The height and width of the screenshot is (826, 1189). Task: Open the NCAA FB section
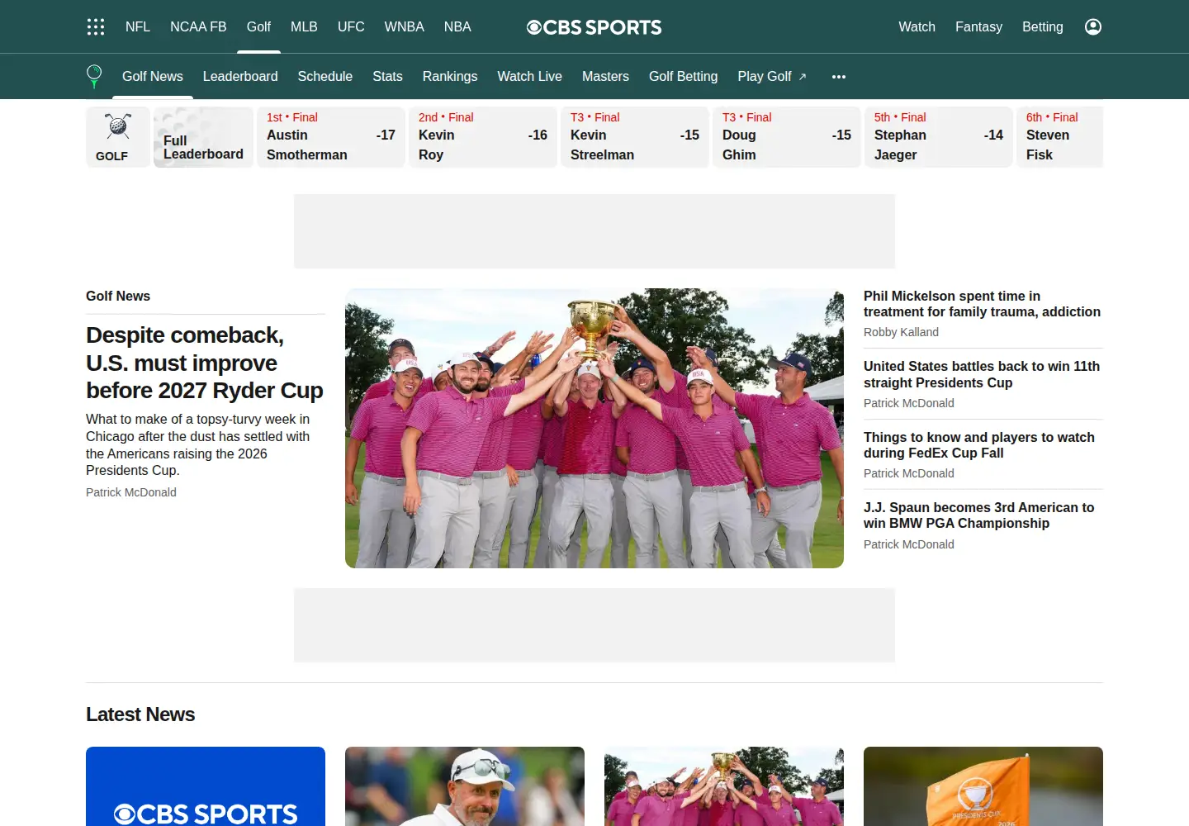(198, 26)
